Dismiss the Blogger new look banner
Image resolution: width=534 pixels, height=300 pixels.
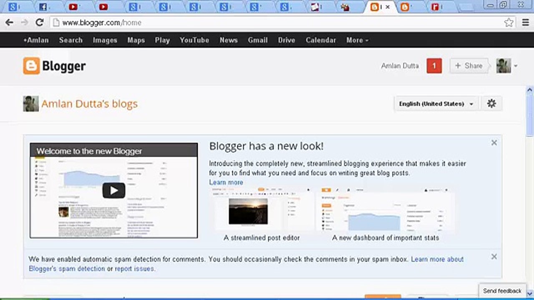[494, 143]
